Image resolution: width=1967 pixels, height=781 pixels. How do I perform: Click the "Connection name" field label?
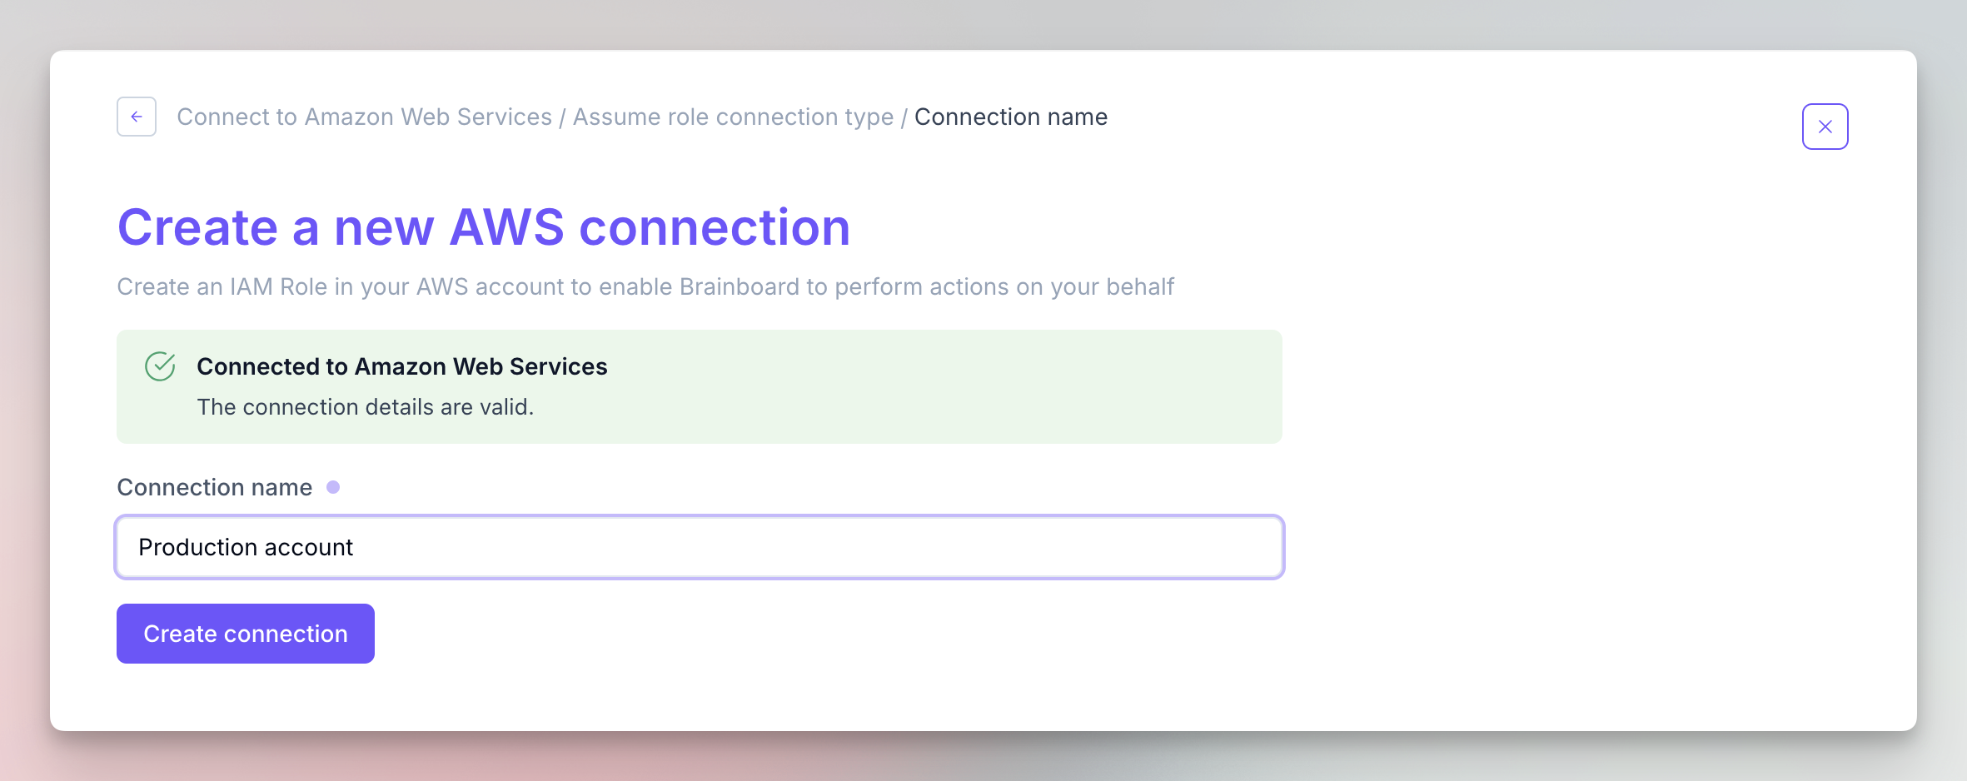point(214,487)
